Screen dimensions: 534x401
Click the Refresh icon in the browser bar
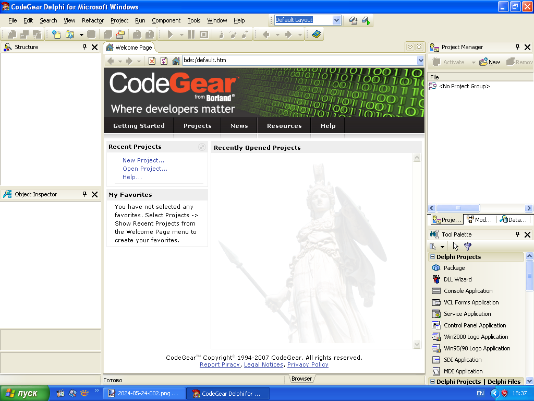[x=164, y=61]
